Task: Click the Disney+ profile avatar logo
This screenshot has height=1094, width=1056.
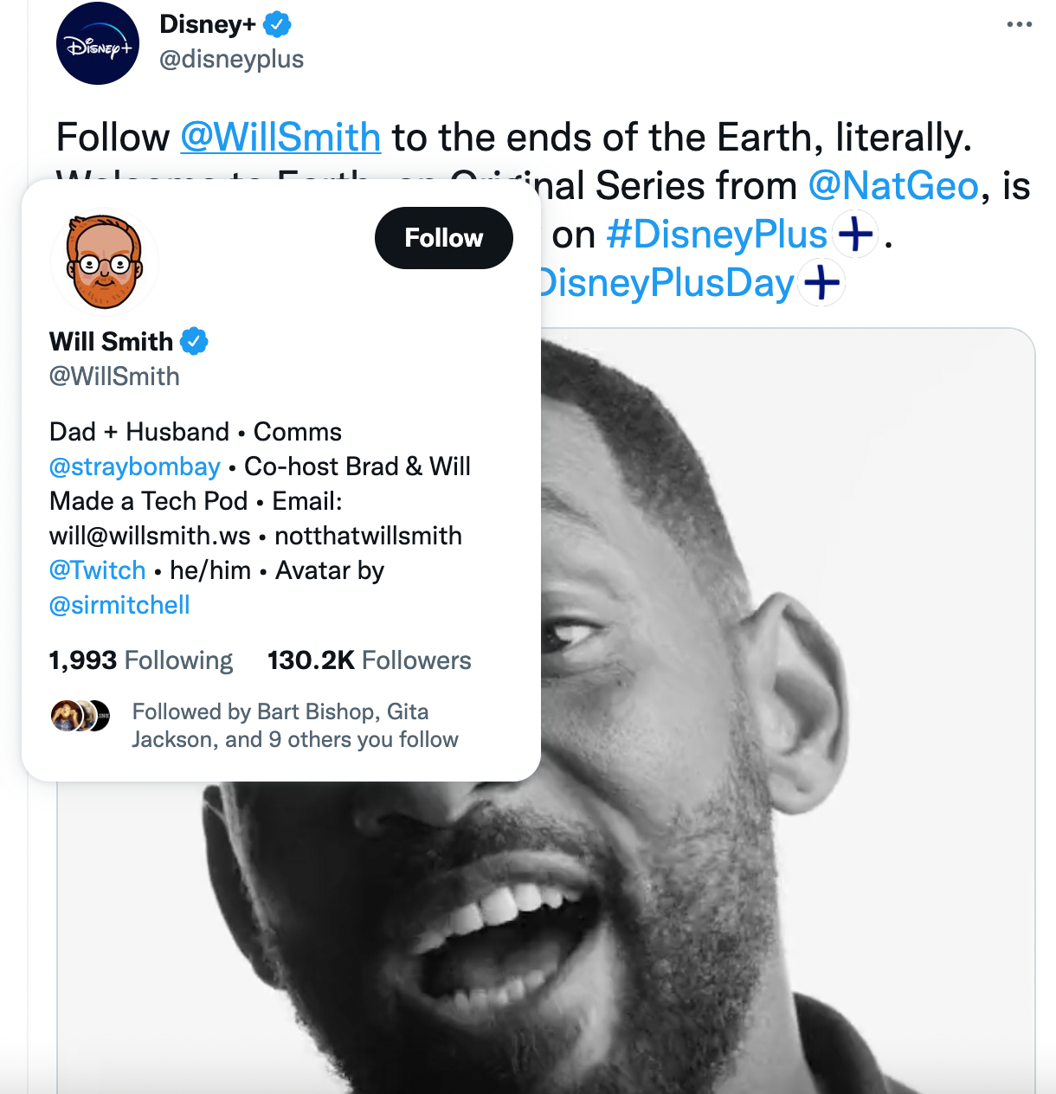Action: coord(98,43)
